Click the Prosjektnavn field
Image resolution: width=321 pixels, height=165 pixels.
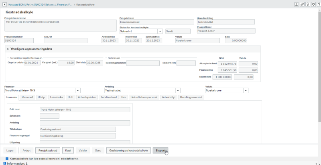(x=156, y=22)
